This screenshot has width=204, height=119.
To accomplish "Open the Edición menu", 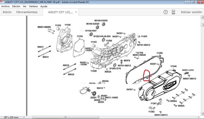I will (16, 6).
